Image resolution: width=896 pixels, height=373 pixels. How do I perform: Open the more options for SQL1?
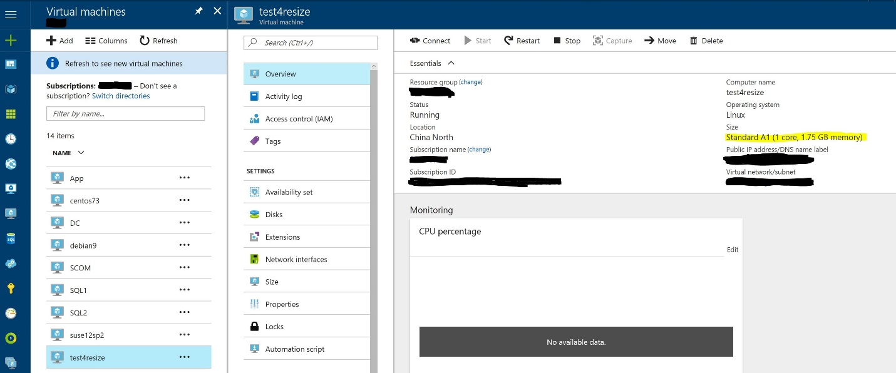pos(184,290)
